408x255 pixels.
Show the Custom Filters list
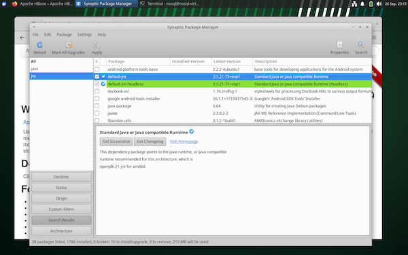[x=61, y=209]
